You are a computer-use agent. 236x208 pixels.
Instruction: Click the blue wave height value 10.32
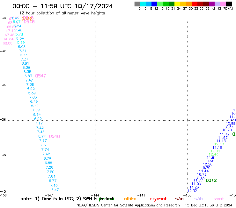(192, 191)
